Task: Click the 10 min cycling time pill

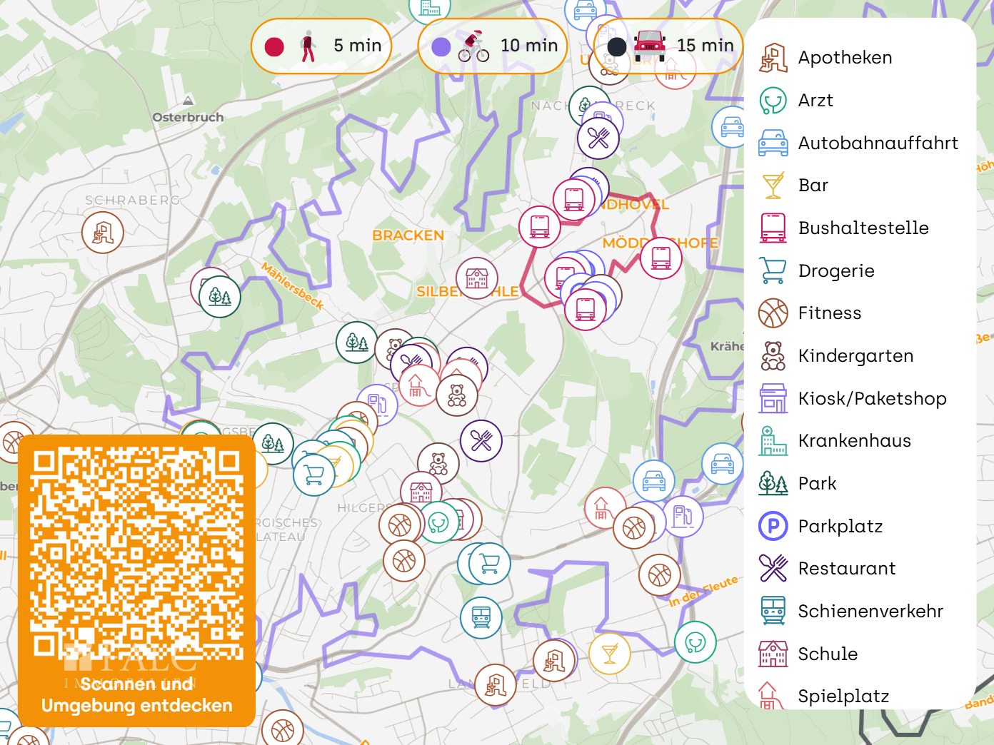Action: 492,45
